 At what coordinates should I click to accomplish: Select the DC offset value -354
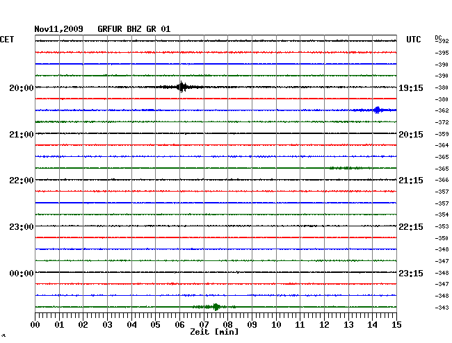tap(442, 215)
